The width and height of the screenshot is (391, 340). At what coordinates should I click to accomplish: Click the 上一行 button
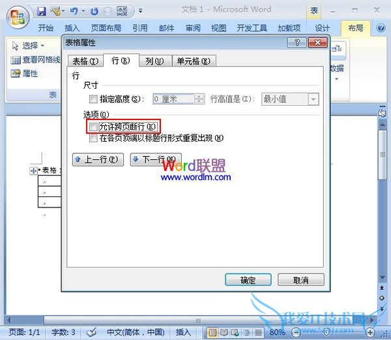pos(98,159)
